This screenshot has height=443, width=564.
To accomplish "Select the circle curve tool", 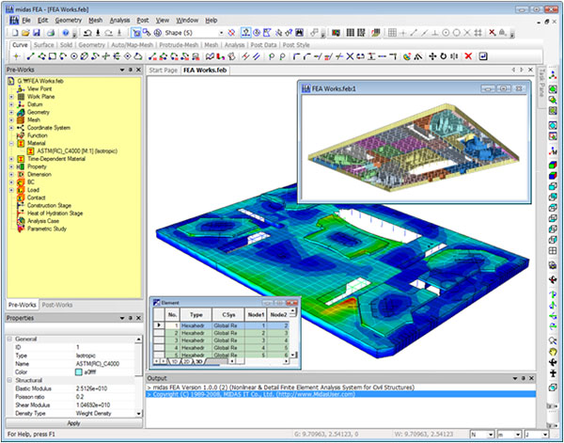I will coord(74,56).
